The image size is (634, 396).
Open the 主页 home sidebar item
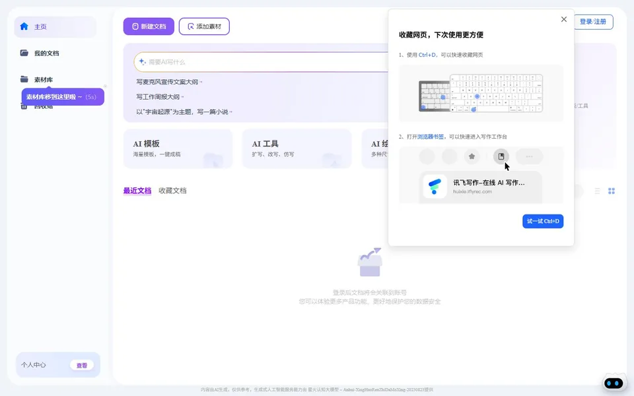pyautogui.click(x=55, y=26)
